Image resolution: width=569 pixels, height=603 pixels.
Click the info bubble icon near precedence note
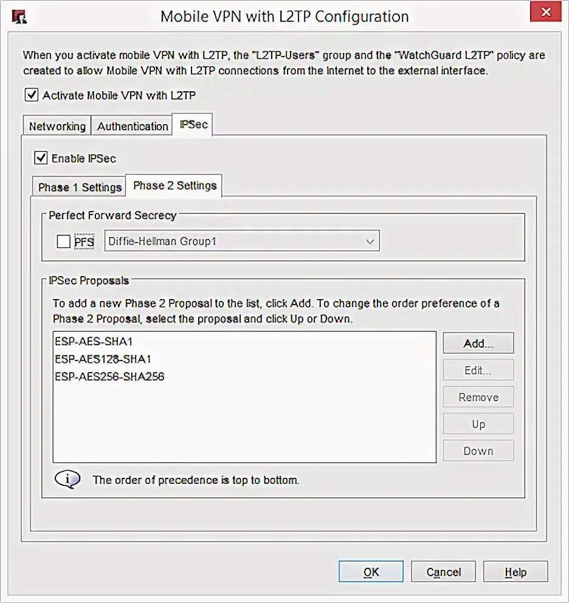point(67,479)
